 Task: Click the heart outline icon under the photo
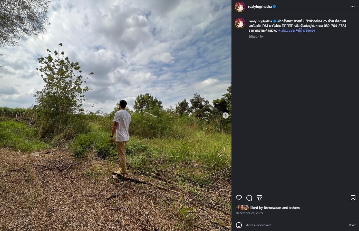[x=239, y=198]
